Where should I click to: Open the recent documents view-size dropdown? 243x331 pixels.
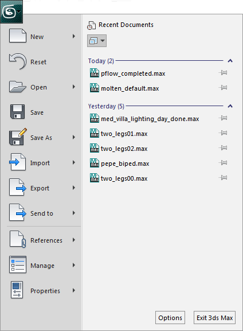[97, 41]
